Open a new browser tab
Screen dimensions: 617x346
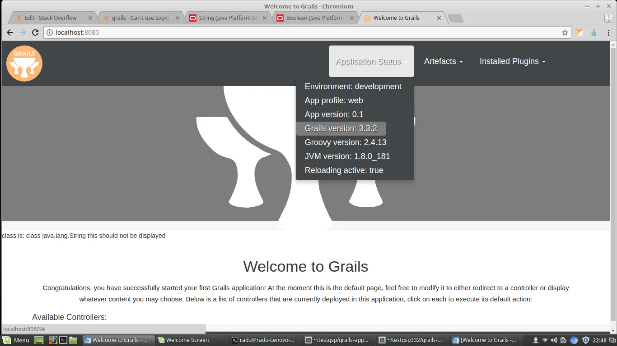456,18
